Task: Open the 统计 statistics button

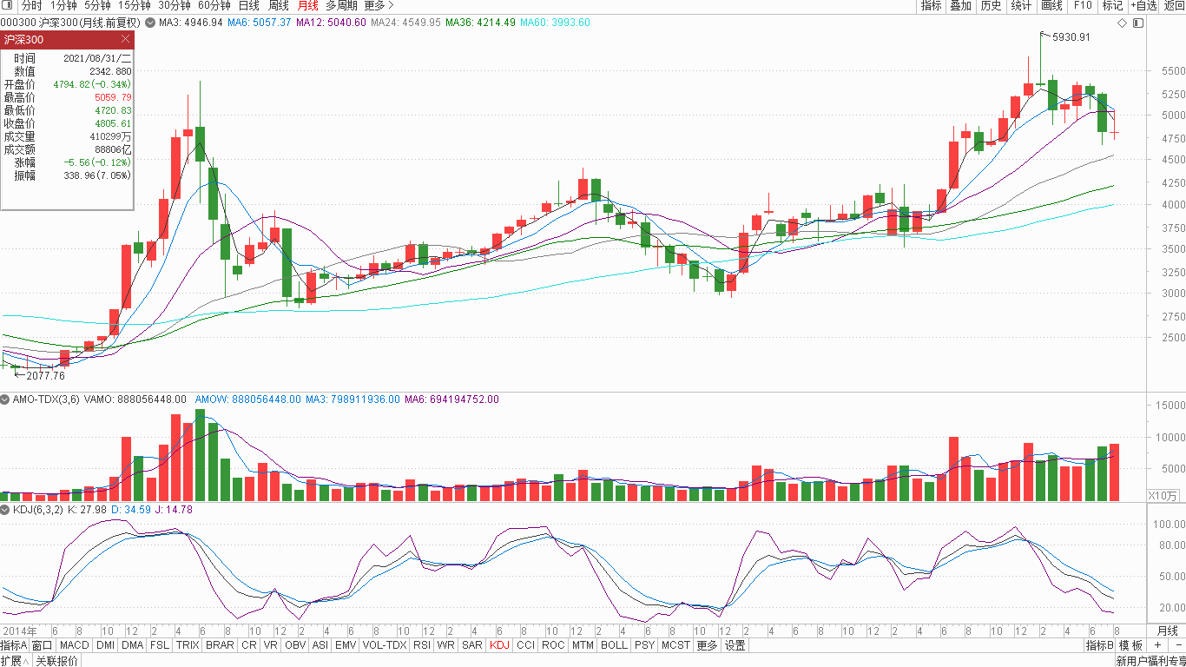Action: (x=1021, y=5)
